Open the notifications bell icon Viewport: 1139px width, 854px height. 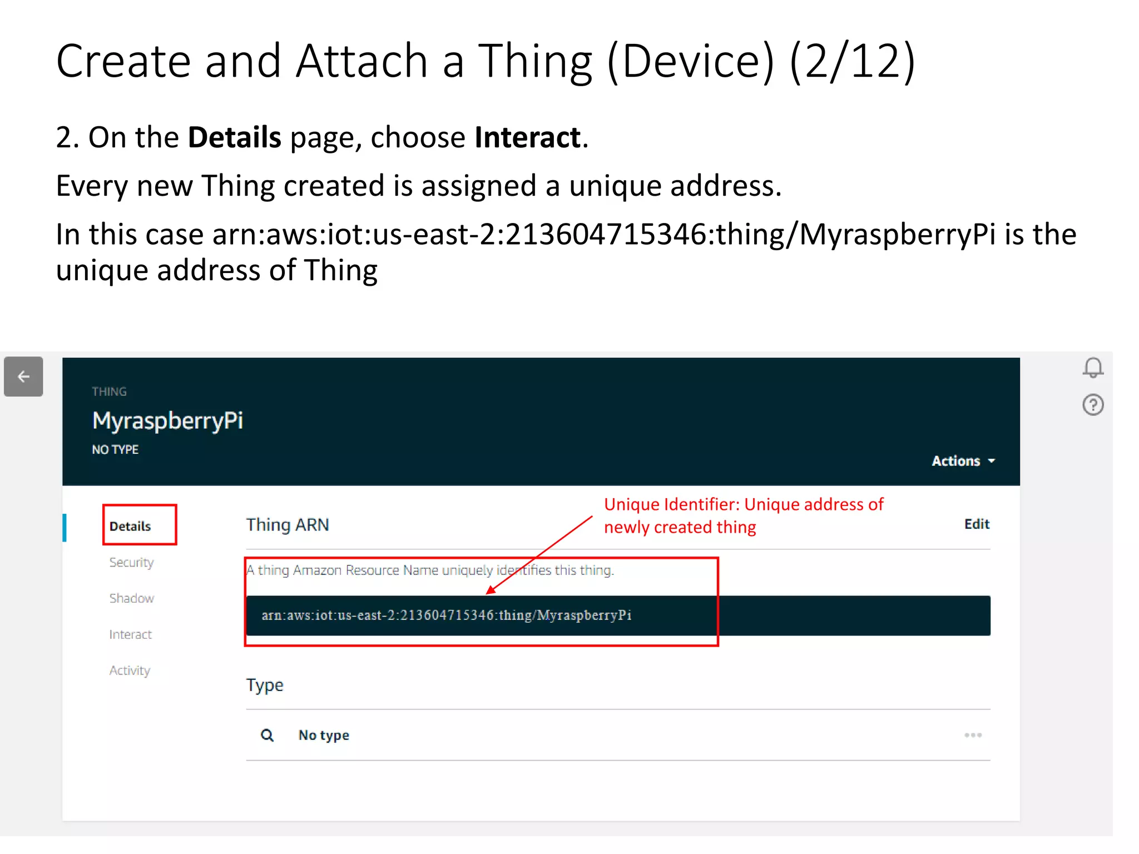[x=1093, y=368]
